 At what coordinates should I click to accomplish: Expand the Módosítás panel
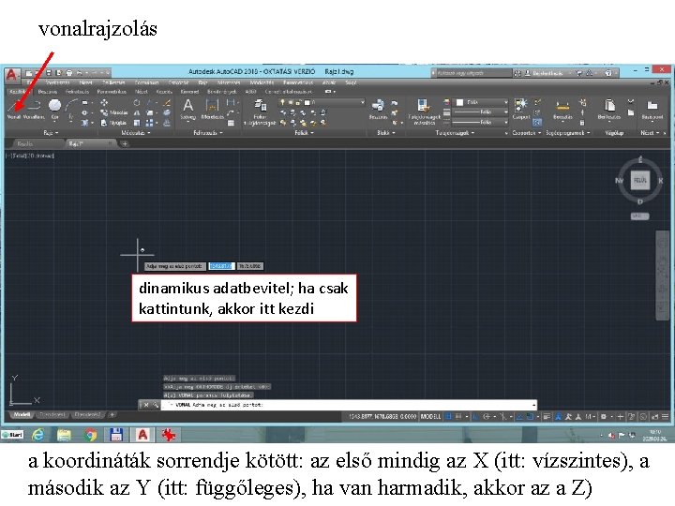136,133
